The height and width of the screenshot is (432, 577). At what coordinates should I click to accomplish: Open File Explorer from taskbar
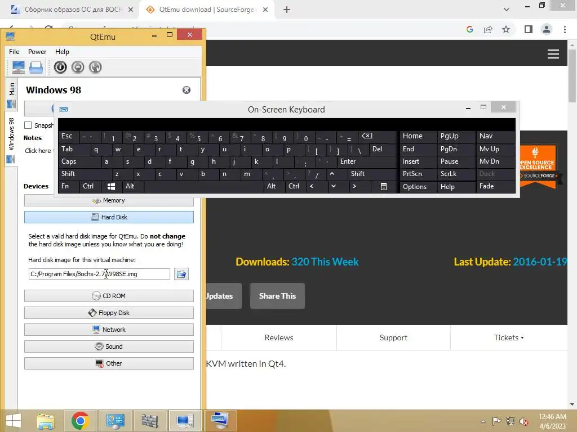pos(46,421)
